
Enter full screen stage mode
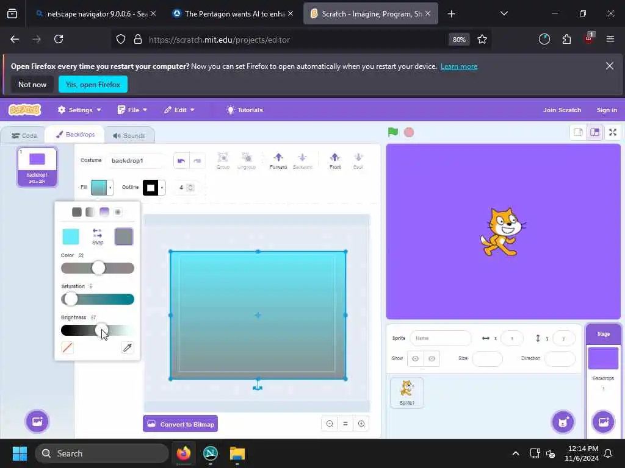pos(613,132)
